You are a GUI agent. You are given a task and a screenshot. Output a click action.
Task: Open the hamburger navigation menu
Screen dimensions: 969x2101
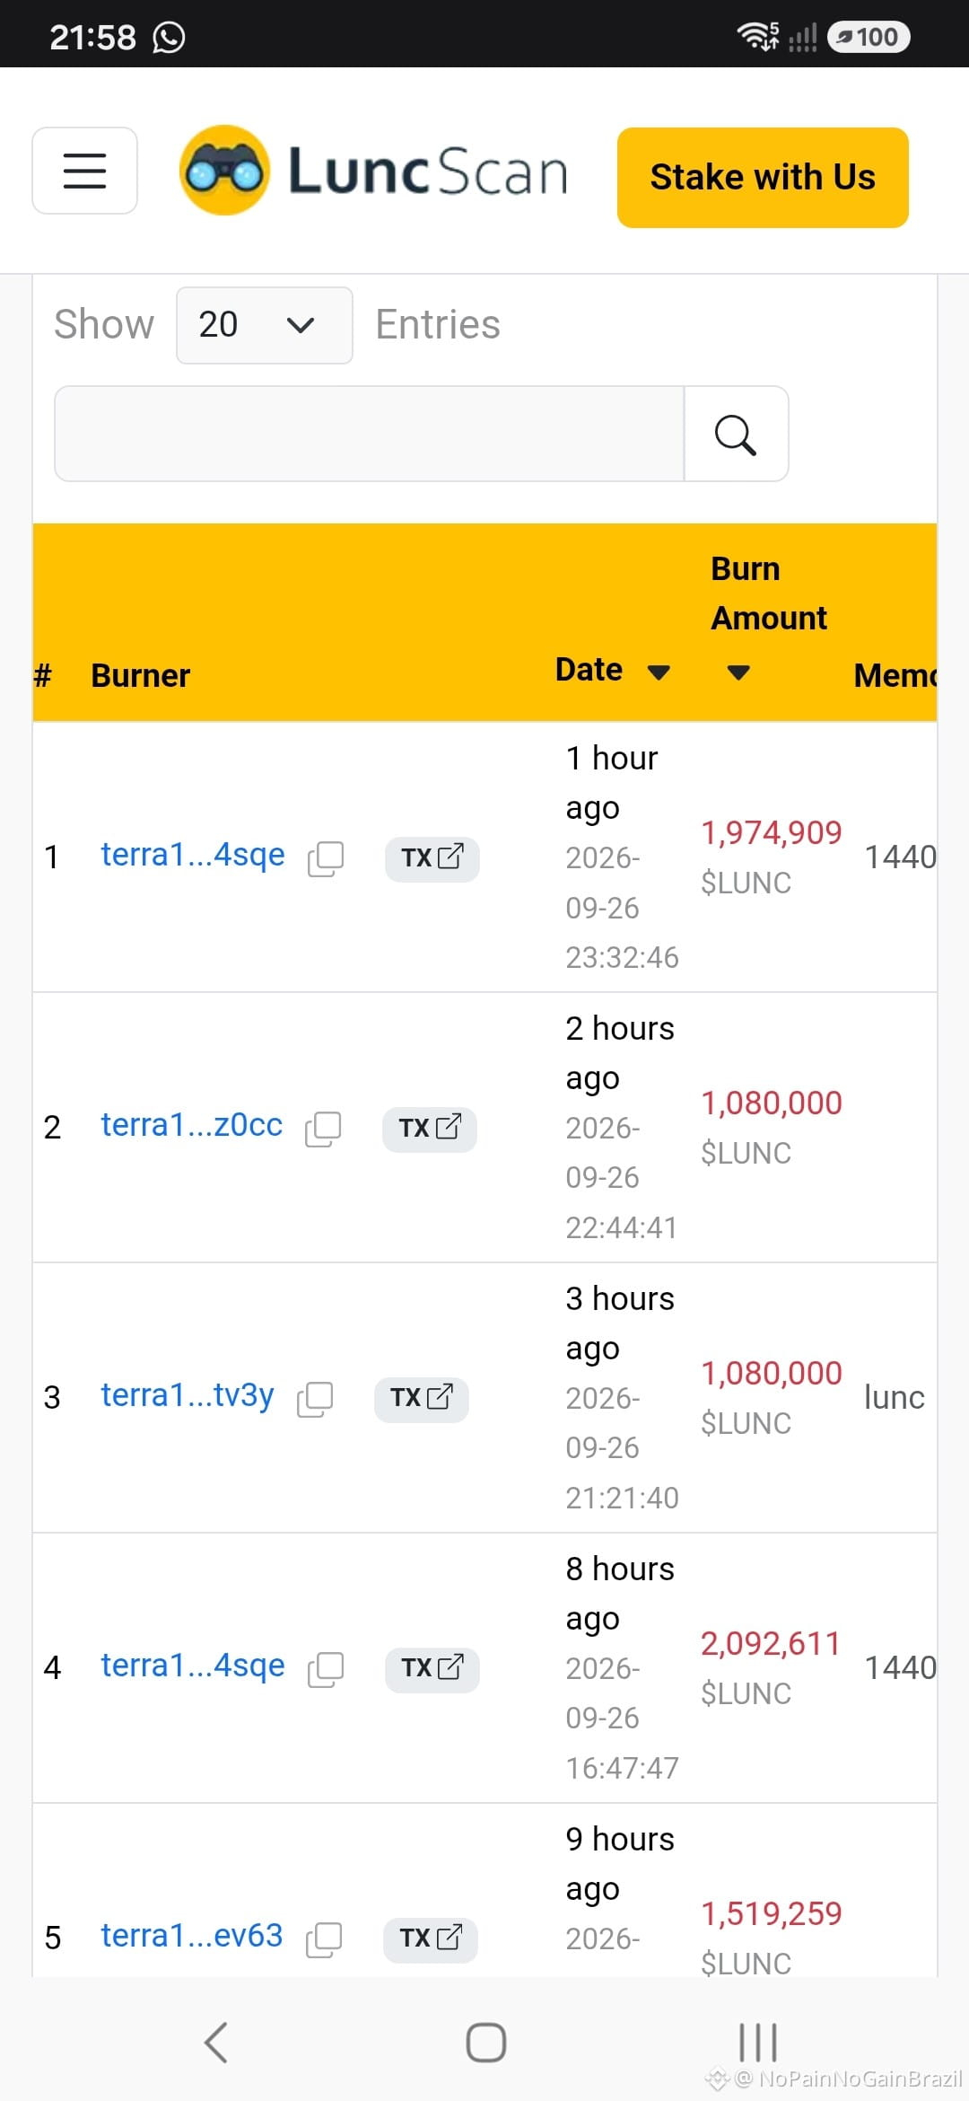point(85,171)
